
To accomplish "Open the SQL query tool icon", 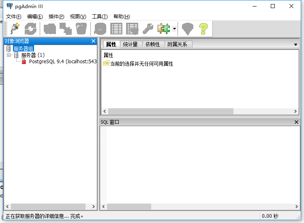I will (100, 29).
